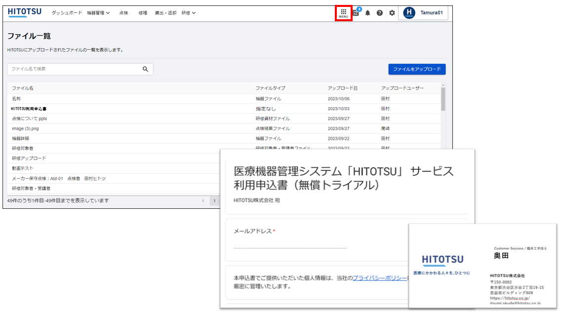This screenshot has height=312, width=563.
Task: Sort by ファイル名 column header
Action: (x=23, y=88)
